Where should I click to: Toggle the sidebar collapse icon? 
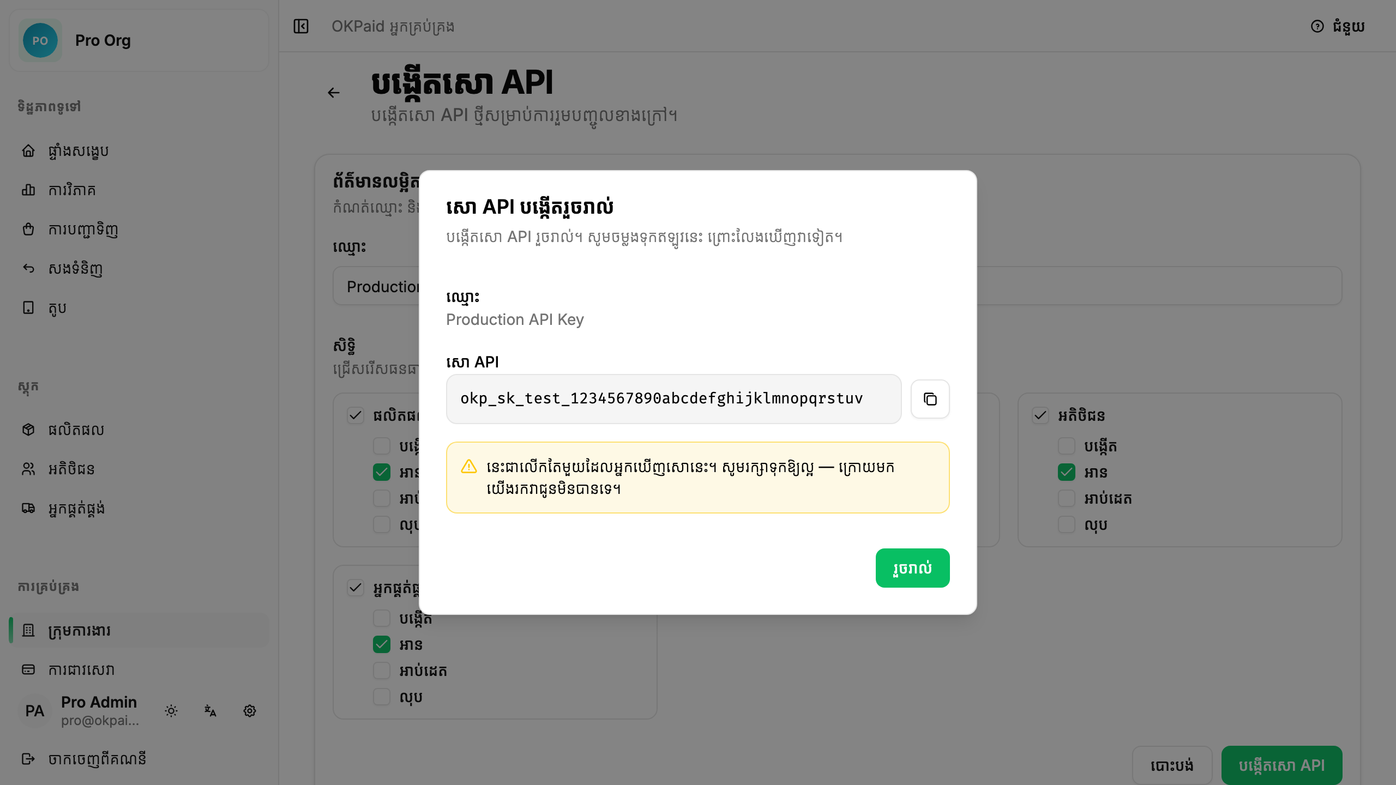click(301, 26)
